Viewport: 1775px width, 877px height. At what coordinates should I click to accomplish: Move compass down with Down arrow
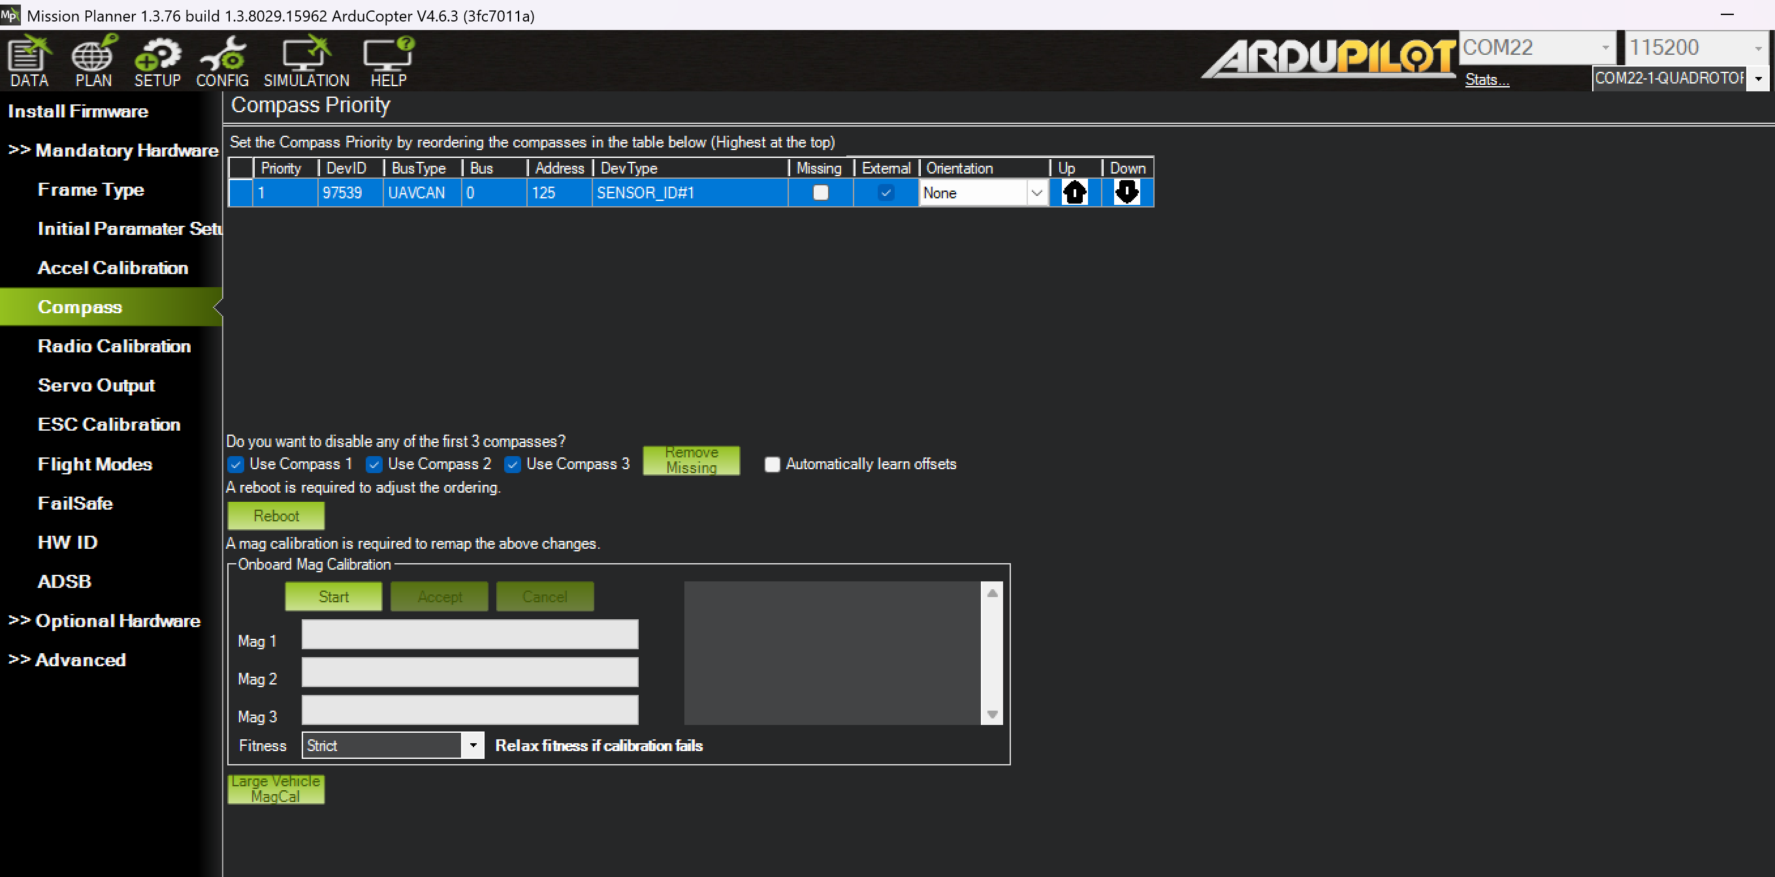point(1127,192)
